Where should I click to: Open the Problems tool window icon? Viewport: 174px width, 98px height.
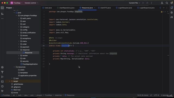tap(2, 86)
